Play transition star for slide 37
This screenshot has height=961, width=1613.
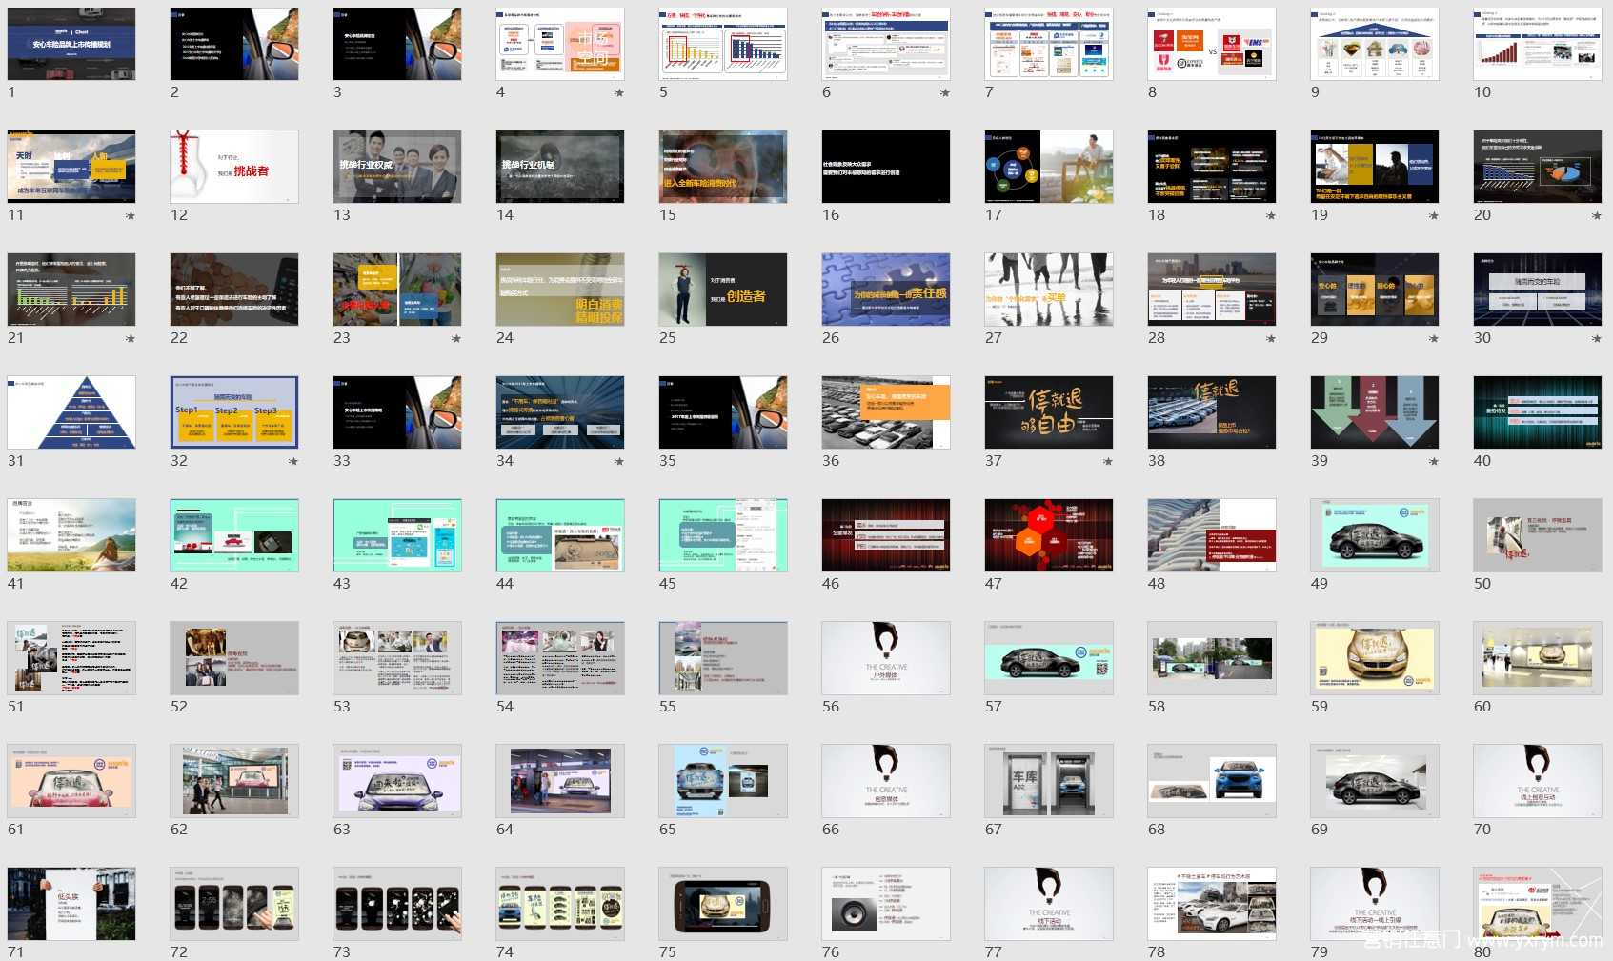pyautogui.click(x=1108, y=462)
